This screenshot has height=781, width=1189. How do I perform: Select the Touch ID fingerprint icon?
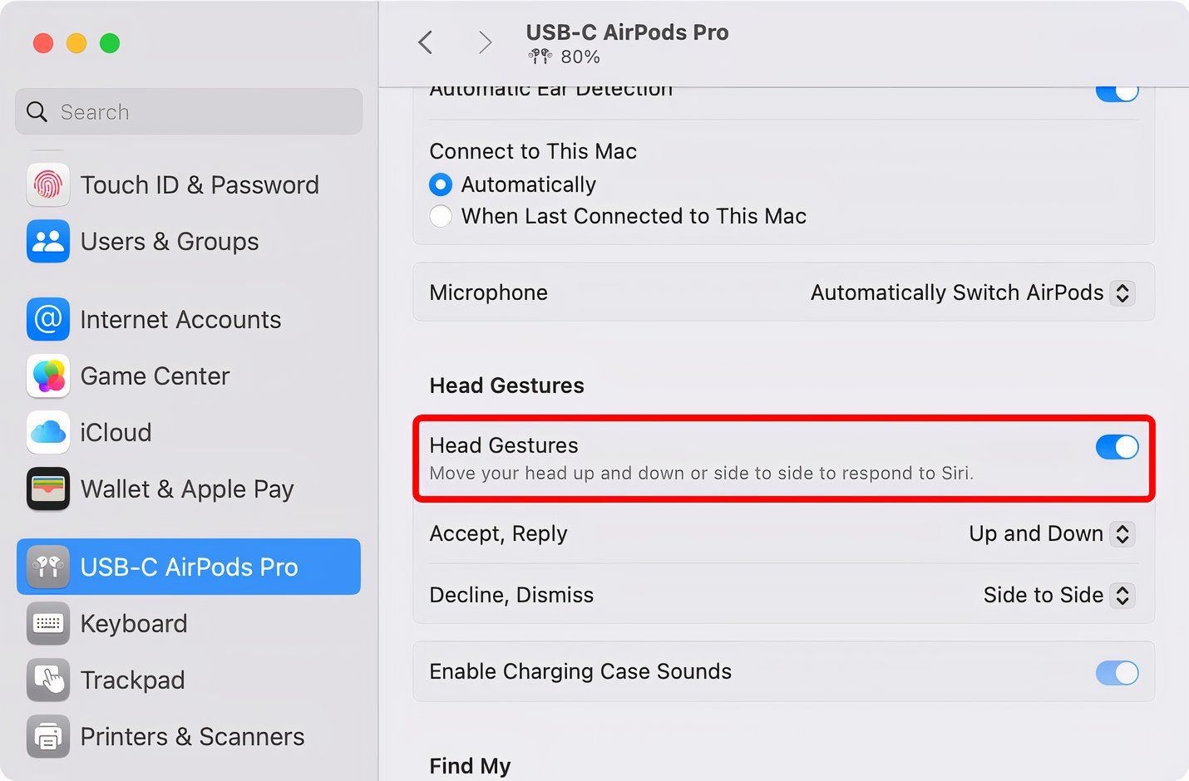[47, 184]
